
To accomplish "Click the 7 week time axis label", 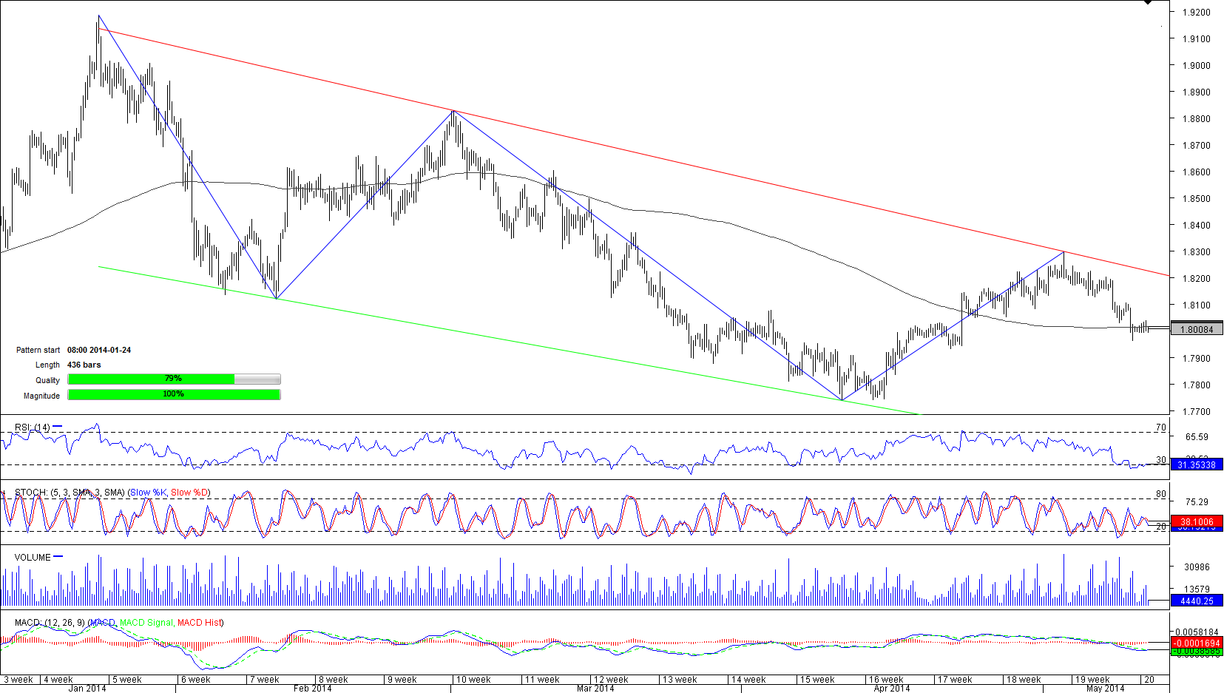I will 265,680.
